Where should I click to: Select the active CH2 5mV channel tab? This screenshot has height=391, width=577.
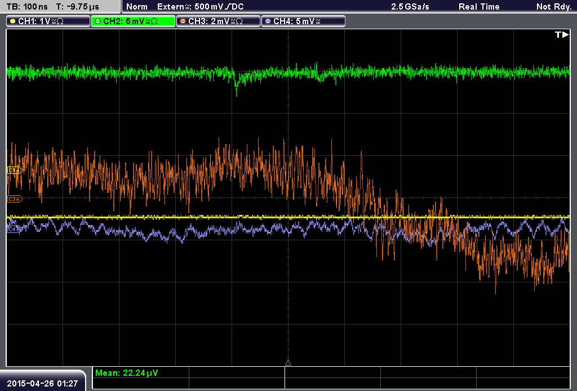(x=133, y=21)
